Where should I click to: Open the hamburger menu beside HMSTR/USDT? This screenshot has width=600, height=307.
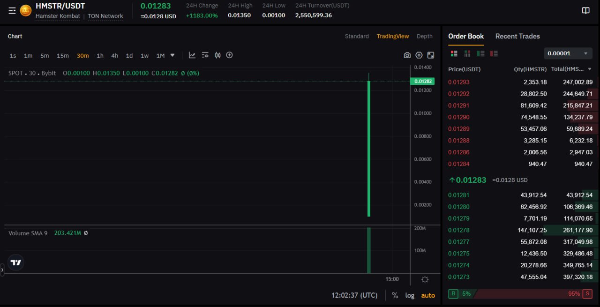click(12, 10)
